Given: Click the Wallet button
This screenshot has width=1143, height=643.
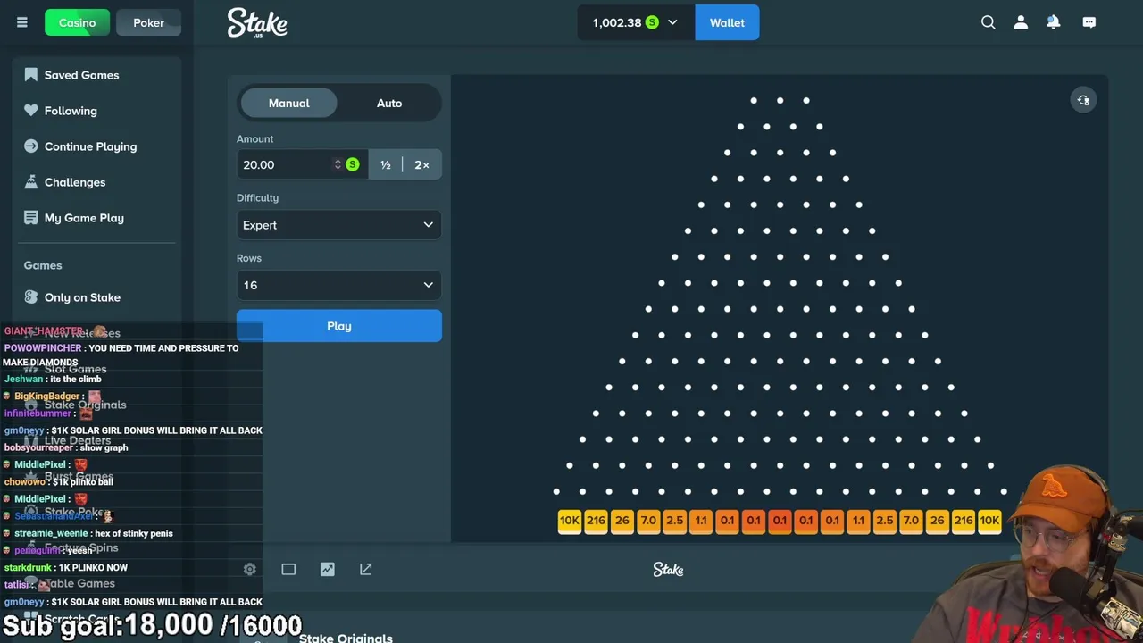Looking at the screenshot, I should (727, 22).
